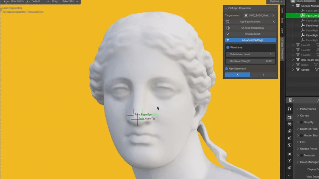
Task: Click the mesh icon of Head01
Action: (298, 45)
